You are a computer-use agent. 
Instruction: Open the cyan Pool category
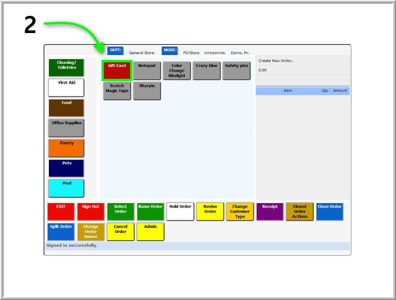pos(66,188)
